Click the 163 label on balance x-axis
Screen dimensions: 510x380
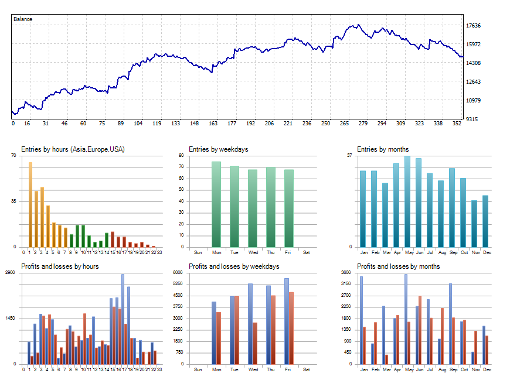(x=213, y=123)
